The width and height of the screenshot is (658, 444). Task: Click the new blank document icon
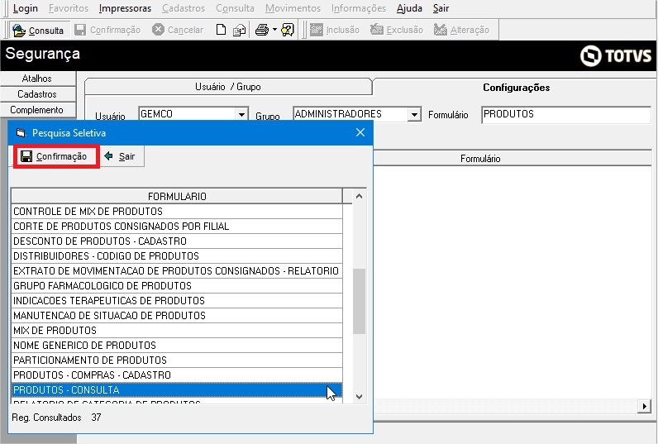point(221,30)
